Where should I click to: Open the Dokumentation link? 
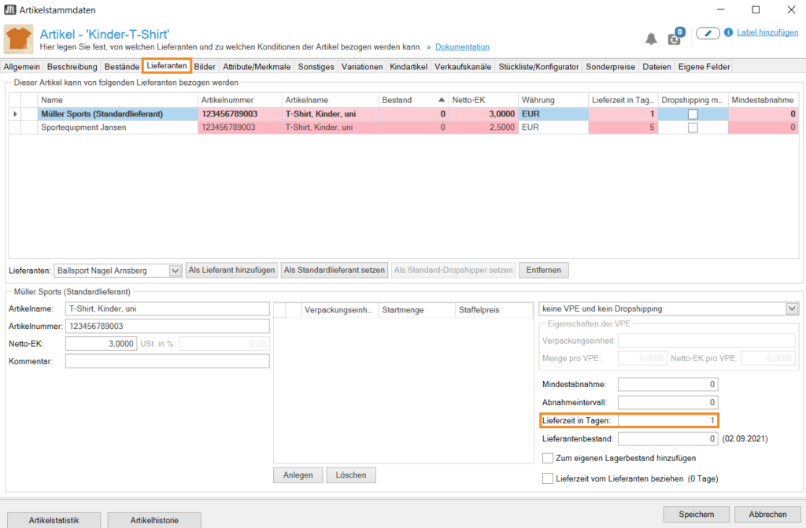[462, 47]
